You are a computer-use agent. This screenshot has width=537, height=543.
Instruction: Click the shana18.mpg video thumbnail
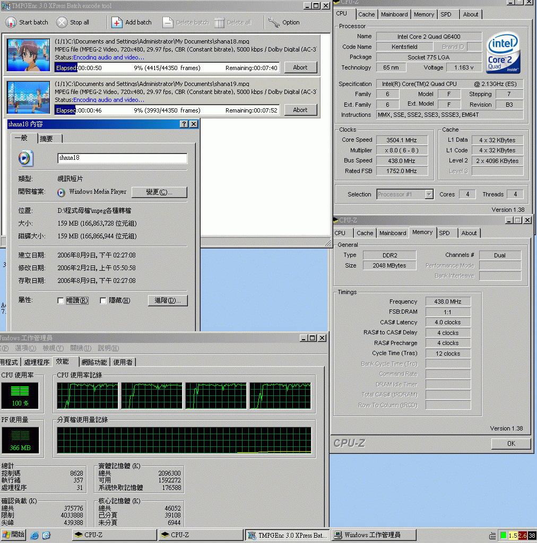29,55
